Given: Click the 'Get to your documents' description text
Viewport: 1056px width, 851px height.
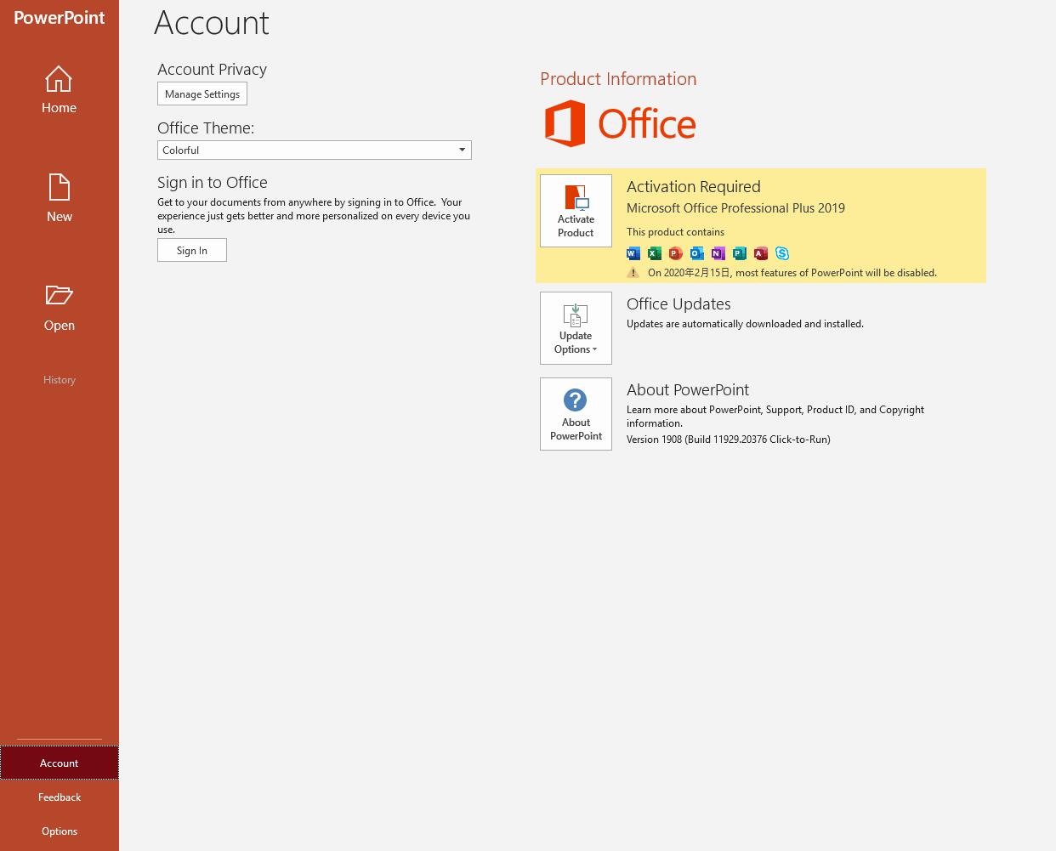Looking at the screenshot, I should coord(314,216).
